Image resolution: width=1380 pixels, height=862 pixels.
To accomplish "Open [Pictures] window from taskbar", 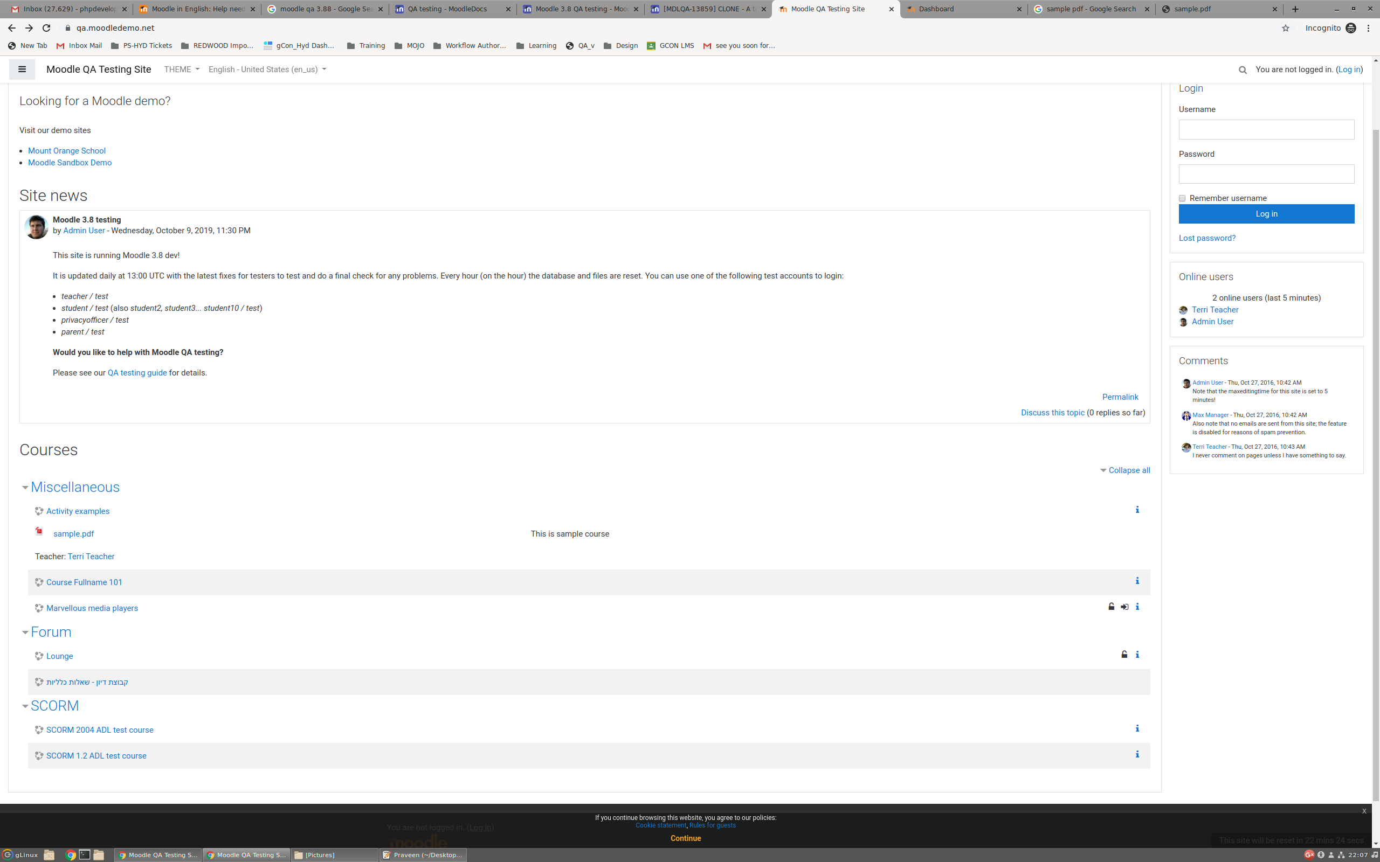I will (x=334, y=854).
